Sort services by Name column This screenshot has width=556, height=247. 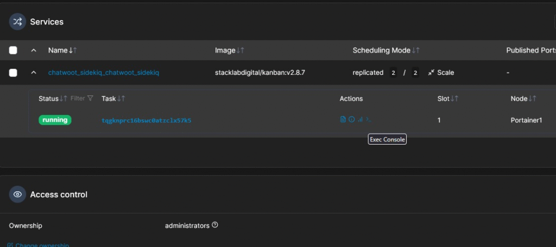click(62, 50)
